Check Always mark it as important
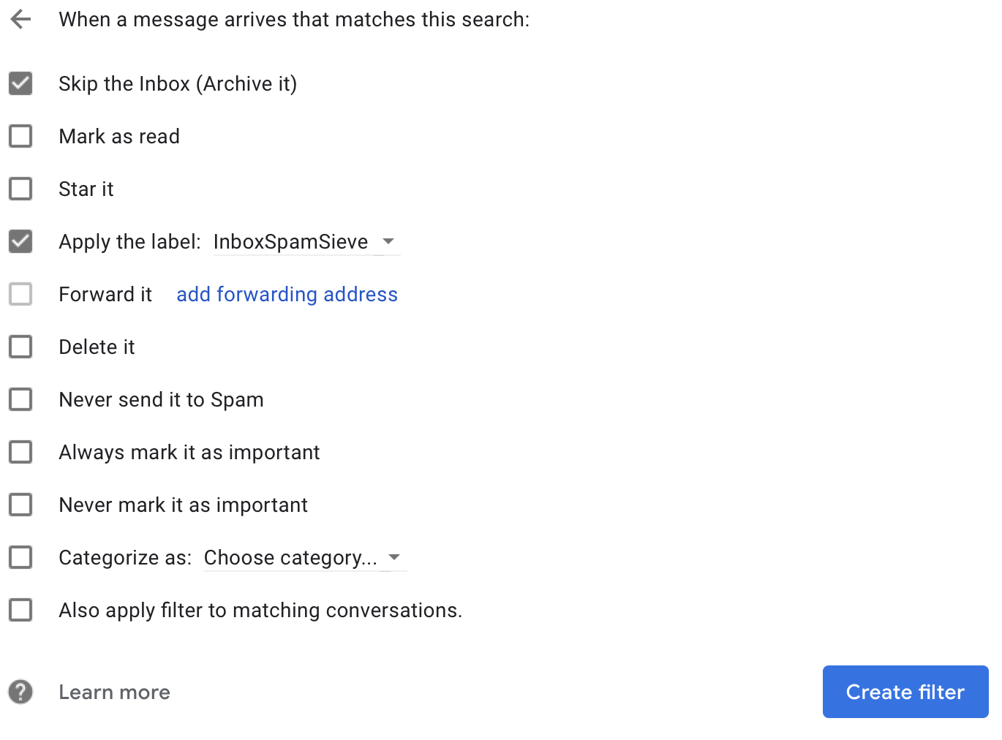 click(20, 452)
